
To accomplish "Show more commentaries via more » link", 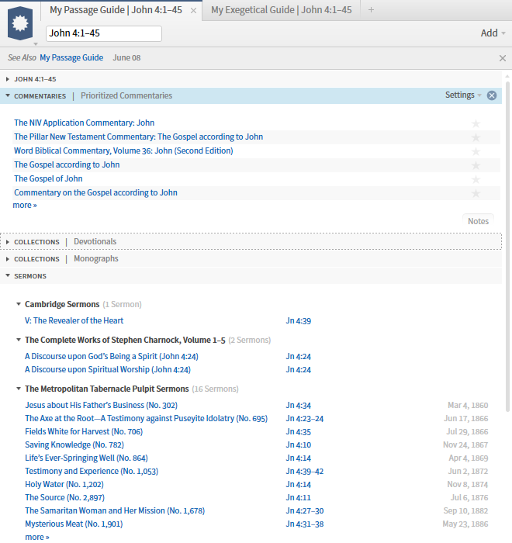I will 25,205.
